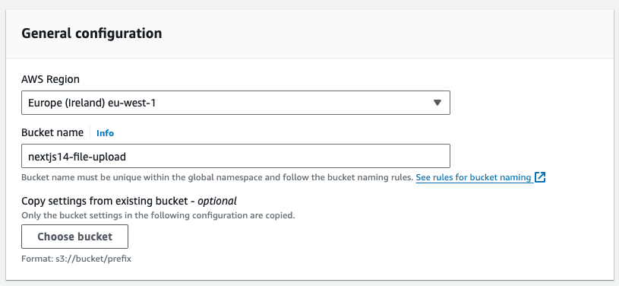The width and height of the screenshot is (619, 286).
Task: Click the Format: s3://bucket/prefix hint text
Action: 76,259
